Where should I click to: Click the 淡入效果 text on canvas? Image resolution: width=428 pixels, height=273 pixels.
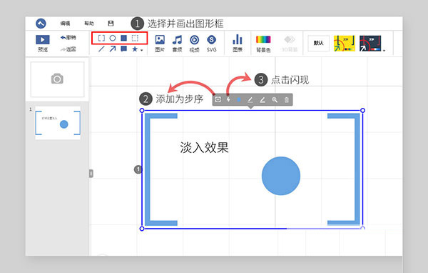coord(204,147)
